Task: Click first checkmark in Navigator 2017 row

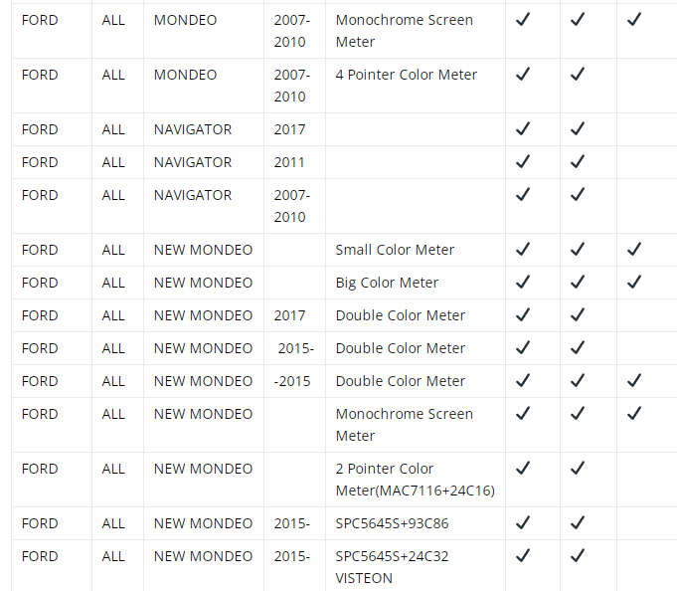Action: 523,128
